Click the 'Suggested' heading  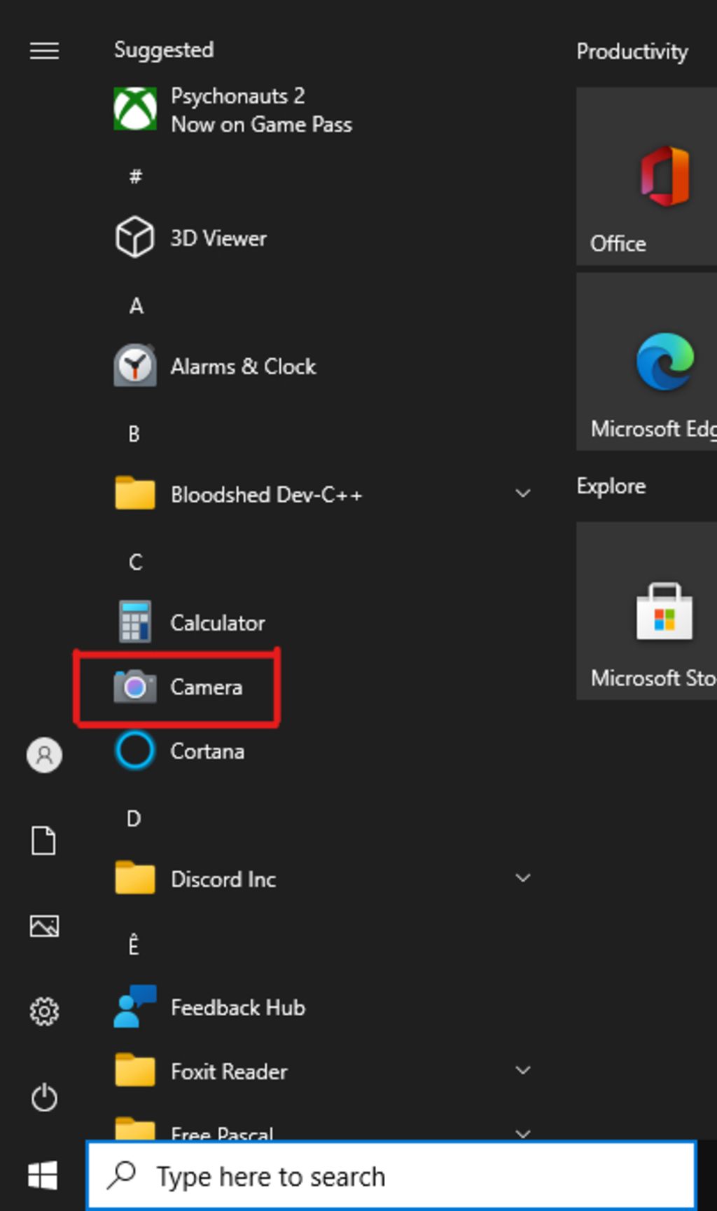(164, 50)
